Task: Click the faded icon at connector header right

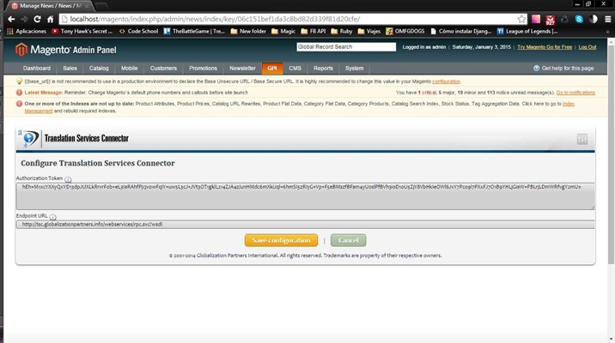Action: 582,139
